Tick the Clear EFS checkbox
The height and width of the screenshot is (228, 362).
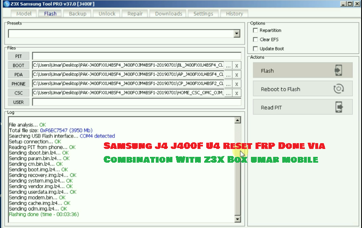click(x=256, y=40)
